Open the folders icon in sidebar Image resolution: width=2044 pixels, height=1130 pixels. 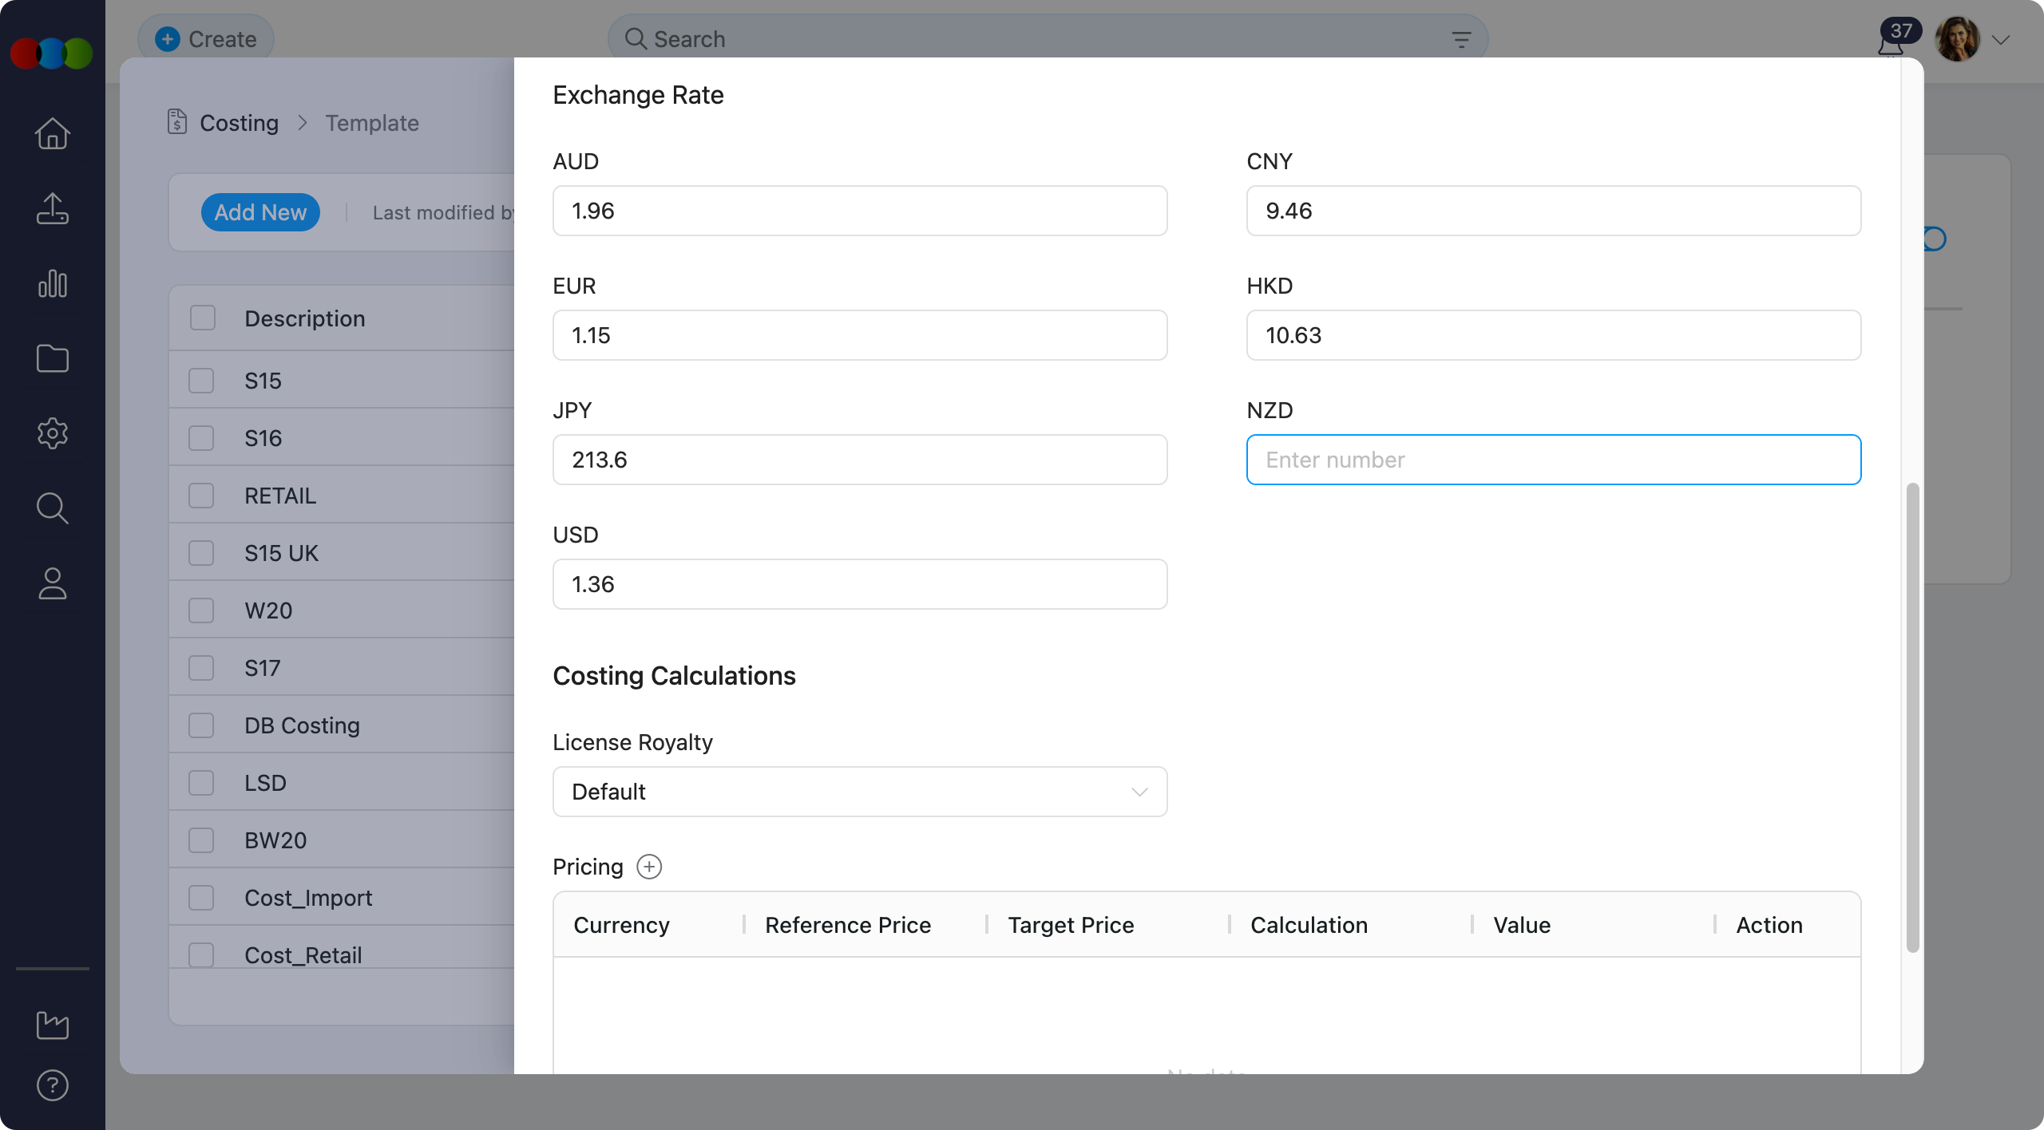(51, 358)
